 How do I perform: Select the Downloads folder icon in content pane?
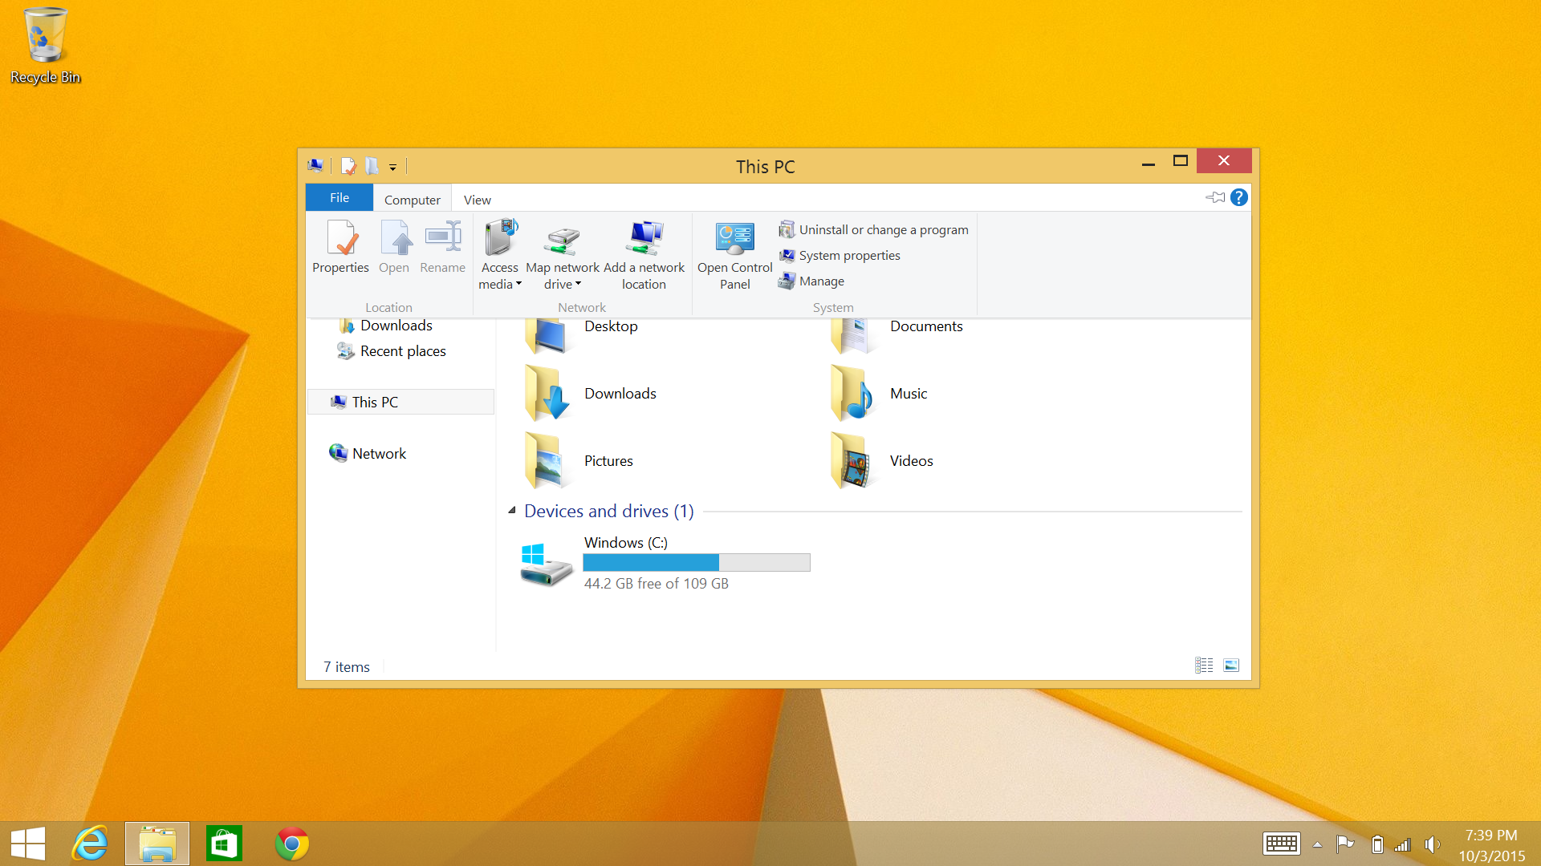pyautogui.click(x=547, y=393)
